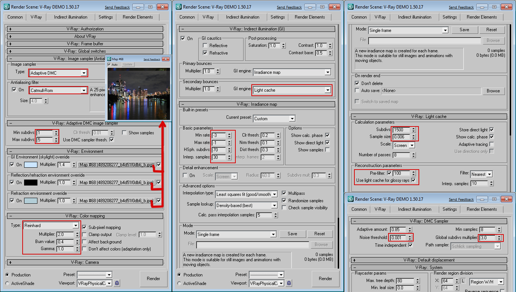The width and height of the screenshot is (516, 292).
Task: Click Global subdivs multiplier spinner arrows
Action: pos(499,238)
